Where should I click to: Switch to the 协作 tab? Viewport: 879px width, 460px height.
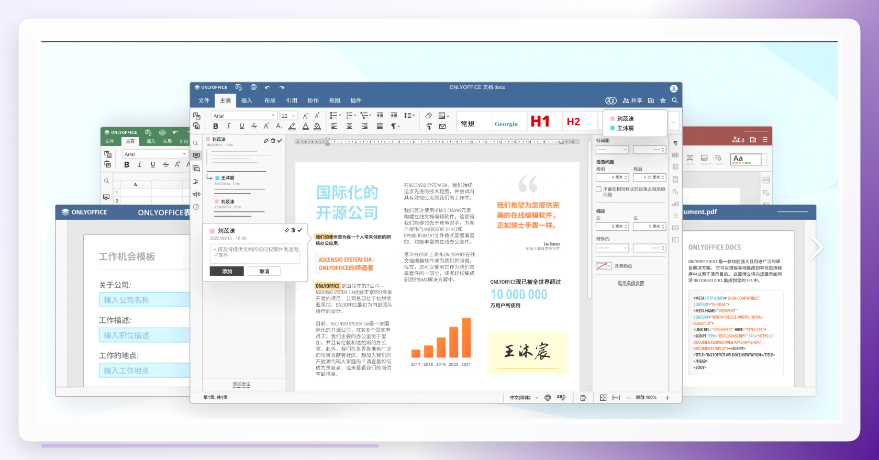pos(313,100)
